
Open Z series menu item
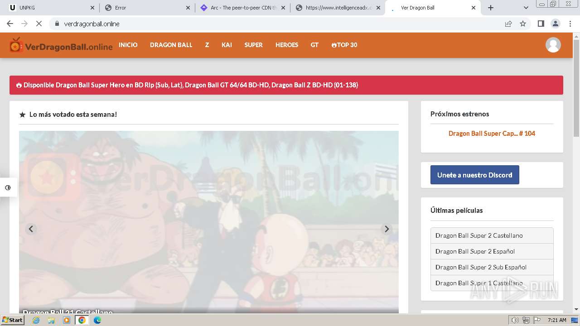pyautogui.click(x=207, y=45)
